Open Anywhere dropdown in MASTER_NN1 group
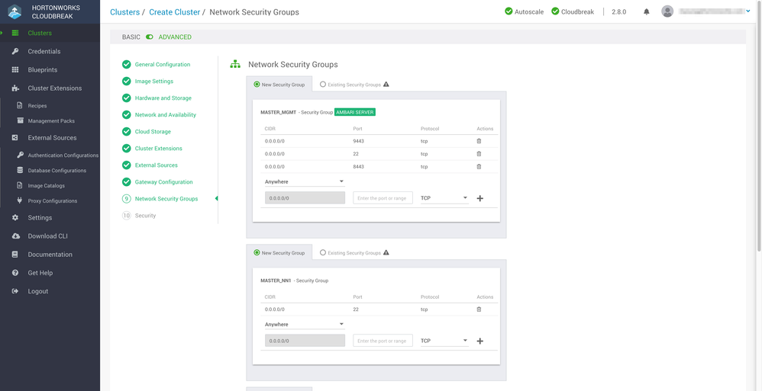This screenshot has height=391, width=762. [x=305, y=324]
